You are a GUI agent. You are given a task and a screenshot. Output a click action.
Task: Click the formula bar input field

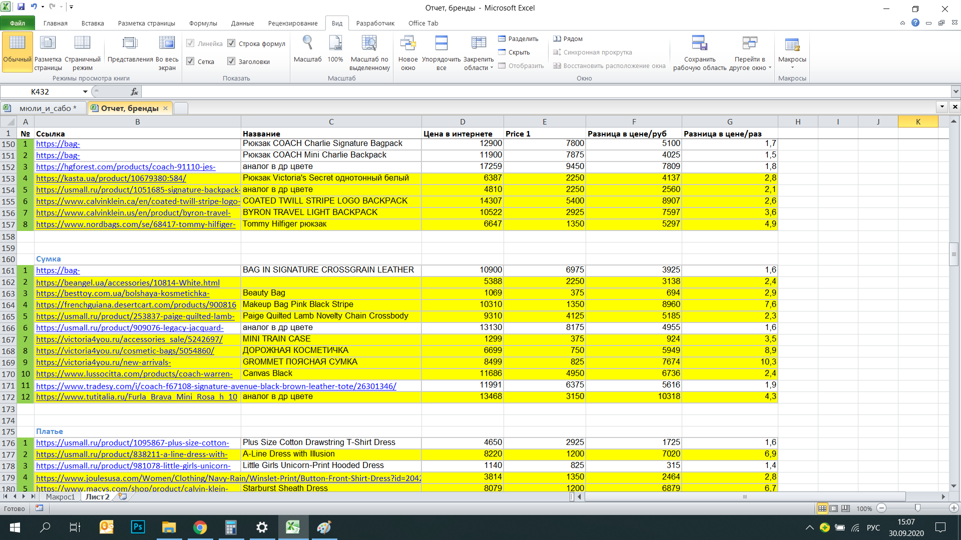pyautogui.click(x=547, y=92)
